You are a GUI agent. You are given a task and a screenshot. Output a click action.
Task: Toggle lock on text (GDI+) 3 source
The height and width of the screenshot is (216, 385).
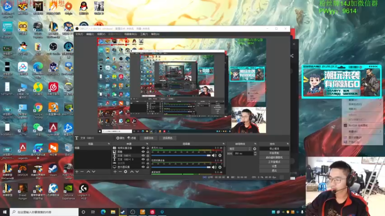[148, 159]
